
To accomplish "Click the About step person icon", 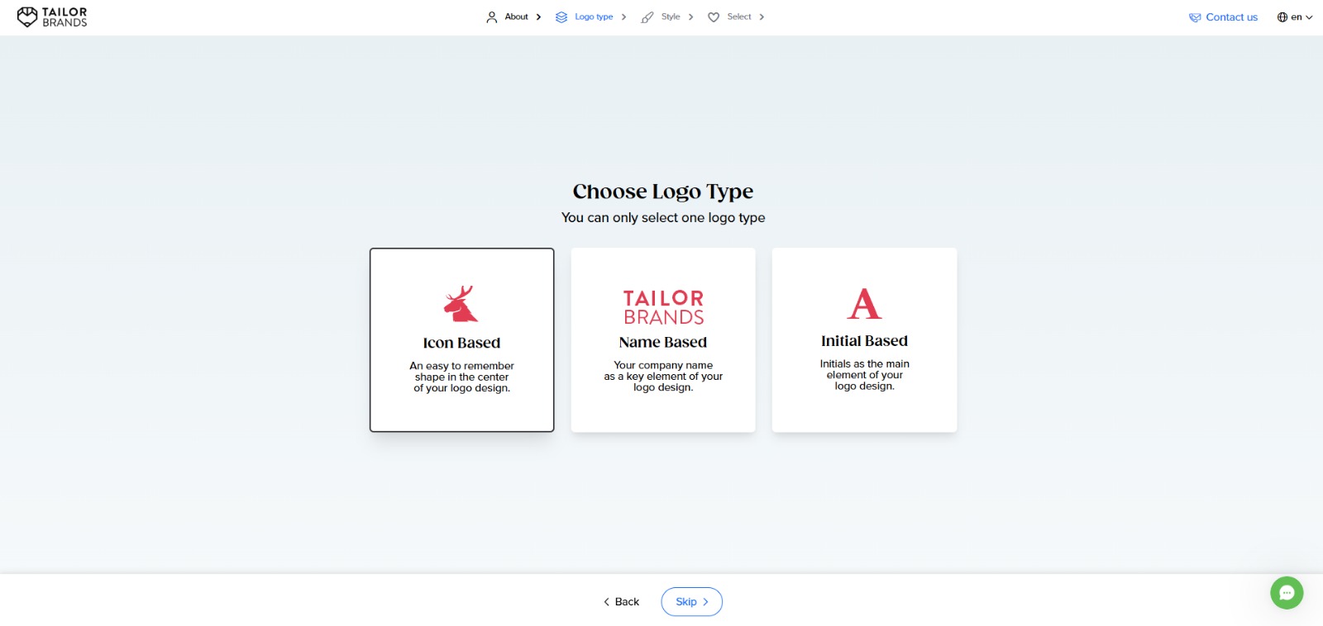I will [x=492, y=17].
